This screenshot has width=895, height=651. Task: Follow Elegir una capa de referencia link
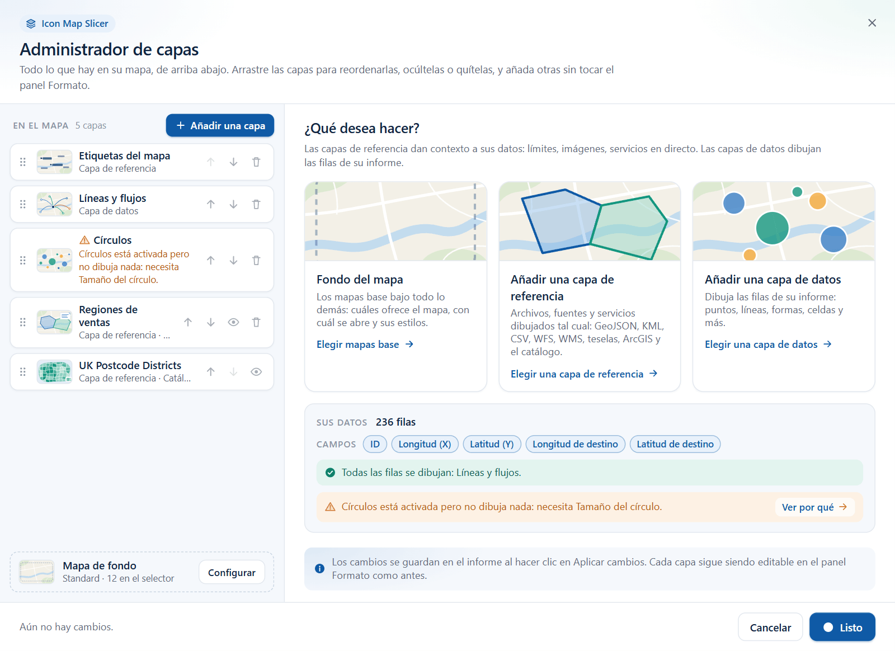pyautogui.click(x=584, y=374)
